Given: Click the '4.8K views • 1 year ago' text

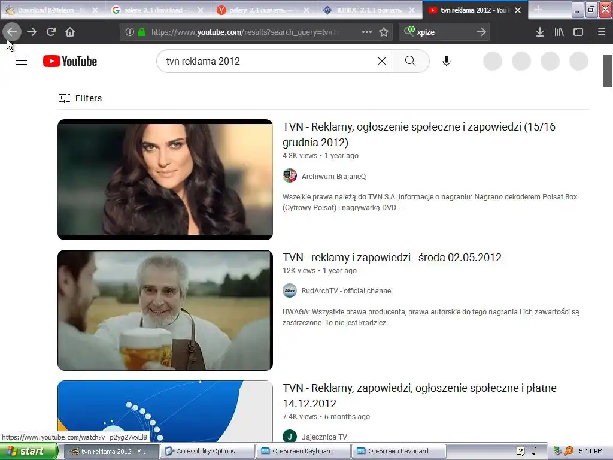Looking at the screenshot, I should [321, 155].
